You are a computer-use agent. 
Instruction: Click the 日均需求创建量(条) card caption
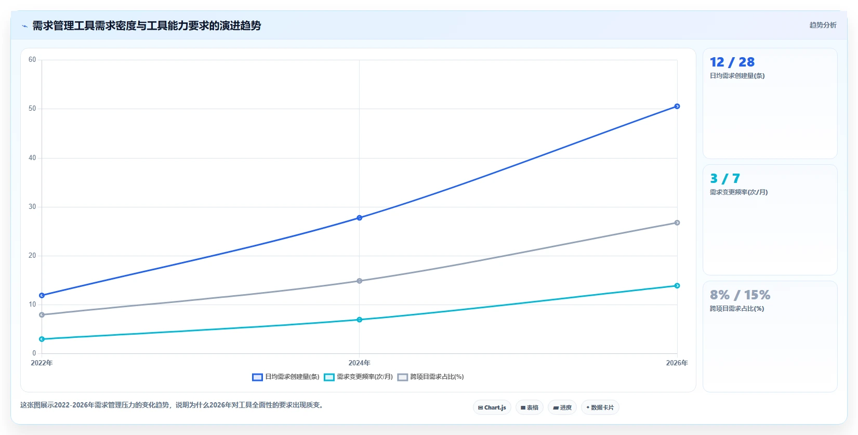pyautogui.click(x=737, y=76)
